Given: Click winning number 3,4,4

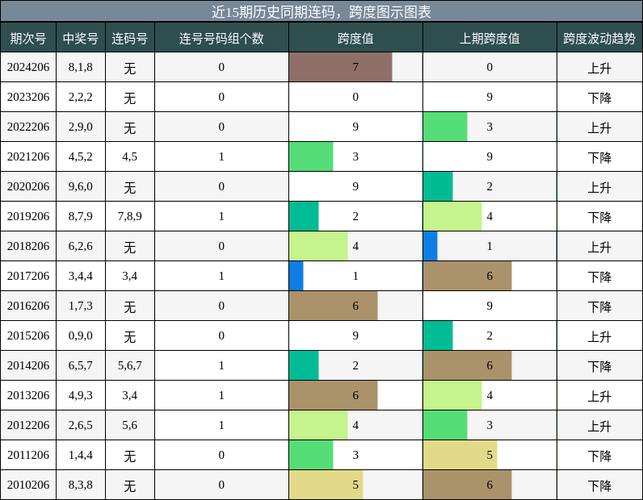Looking at the screenshot, I should 81,276.
